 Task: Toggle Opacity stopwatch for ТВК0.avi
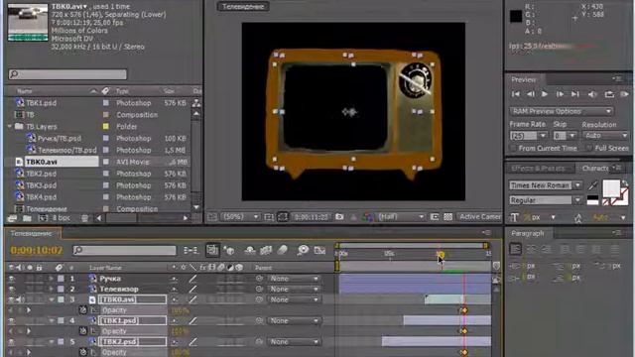(x=83, y=310)
